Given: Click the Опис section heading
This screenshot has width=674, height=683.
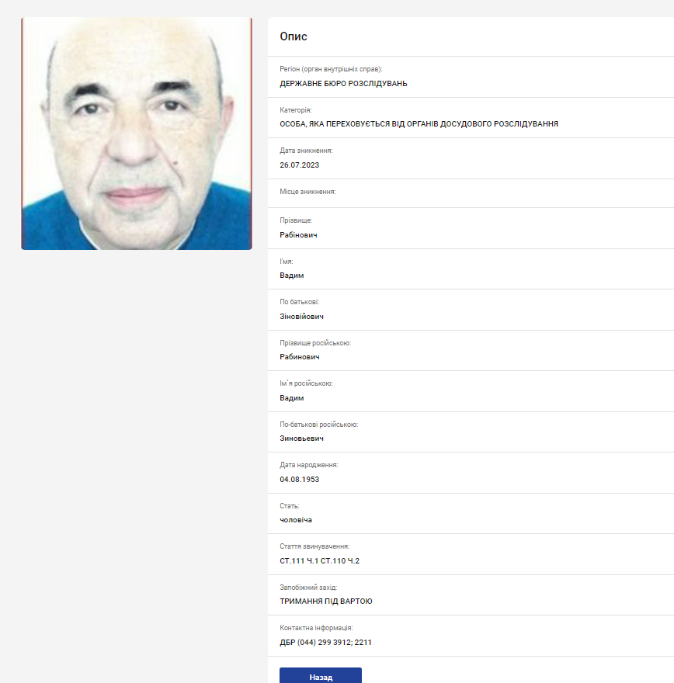Looking at the screenshot, I should (294, 36).
